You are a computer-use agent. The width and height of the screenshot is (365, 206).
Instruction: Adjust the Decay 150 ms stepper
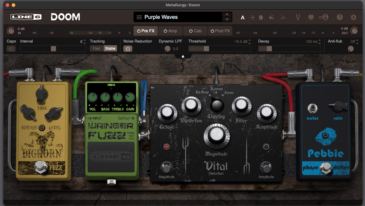(x=320, y=42)
